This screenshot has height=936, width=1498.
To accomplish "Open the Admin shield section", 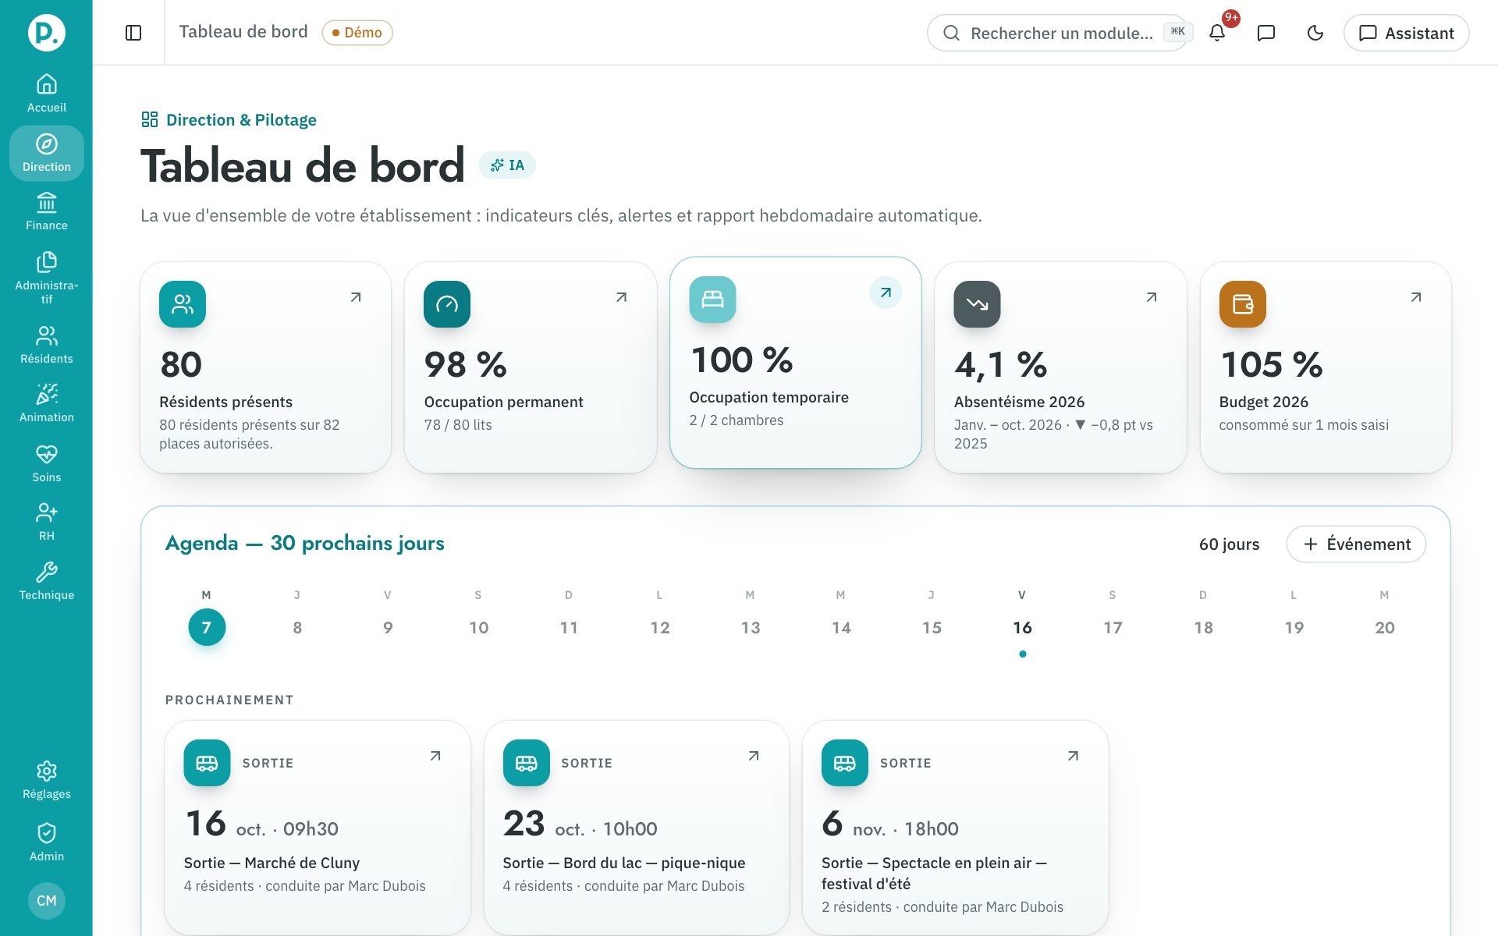I will [47, 842].
